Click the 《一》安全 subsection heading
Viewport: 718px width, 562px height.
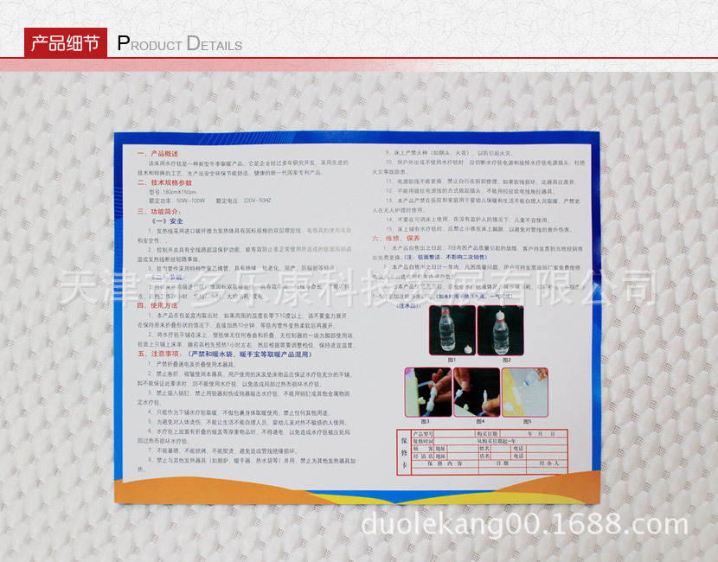[x=167, y=221]
